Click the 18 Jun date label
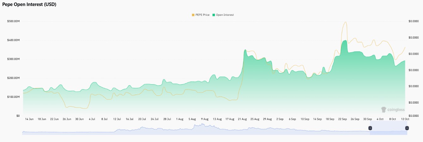The width and height of the screenshot is (423, 142). 42,119
